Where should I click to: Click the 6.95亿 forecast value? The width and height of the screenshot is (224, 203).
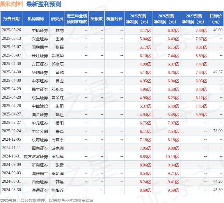pyautogui.click(x=201, y=81)
